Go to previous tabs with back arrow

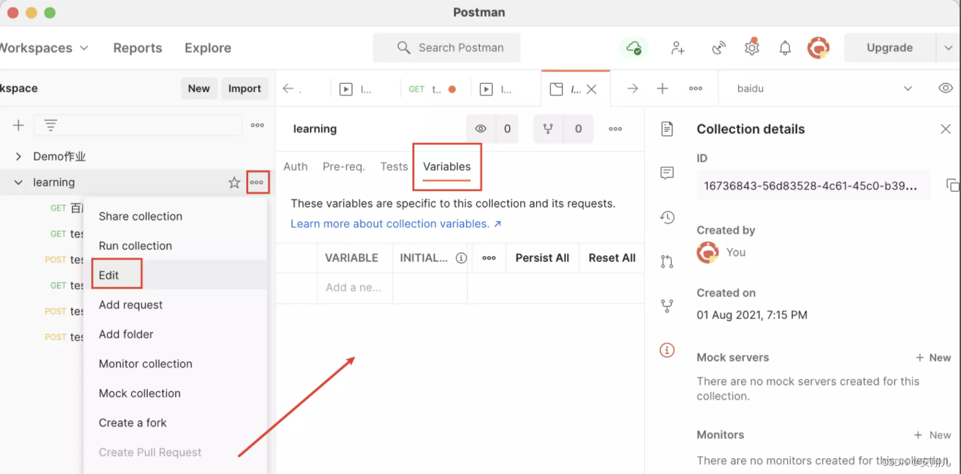[x=289, y=89]
